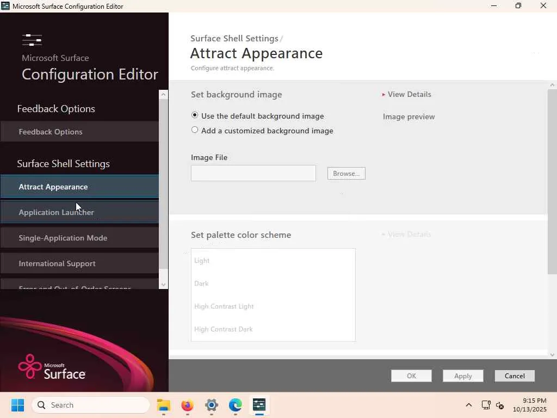557x418 pixels.
Task: Expand View Details for palette color scheme
Action: click(406, 234)
